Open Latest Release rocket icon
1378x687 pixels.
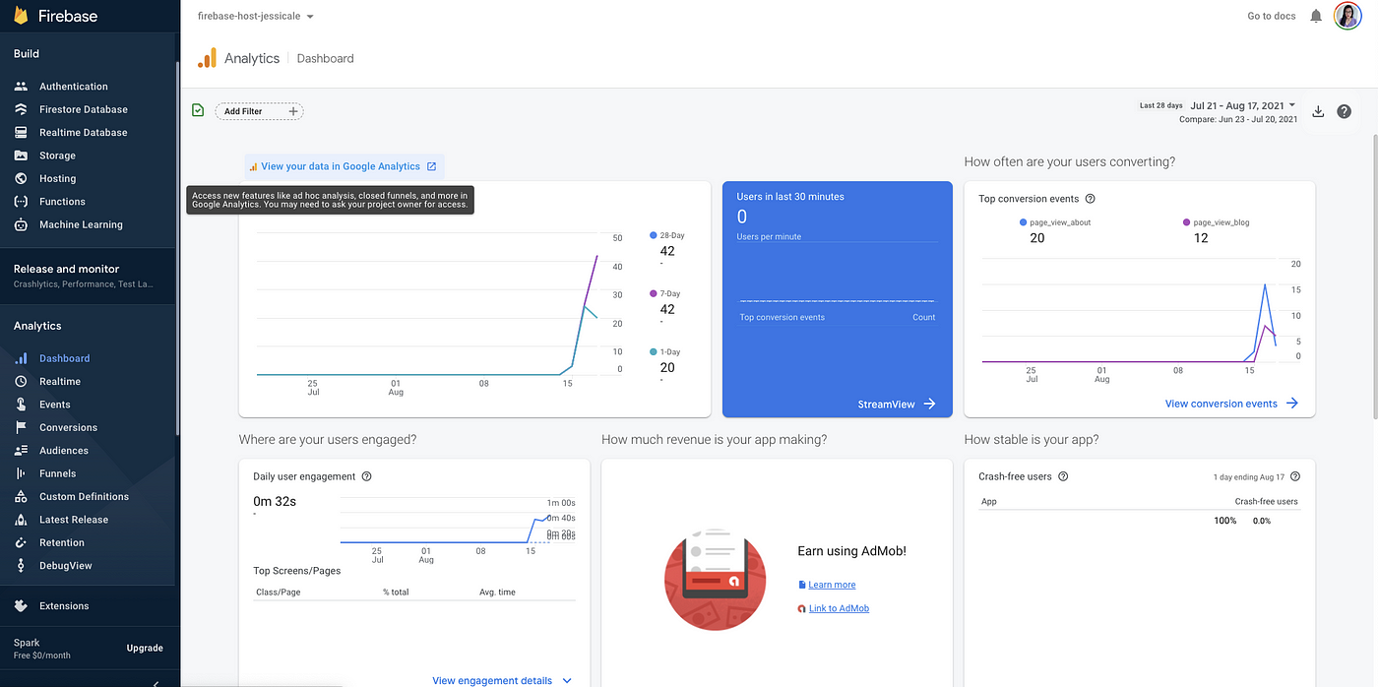pos(21,520)
